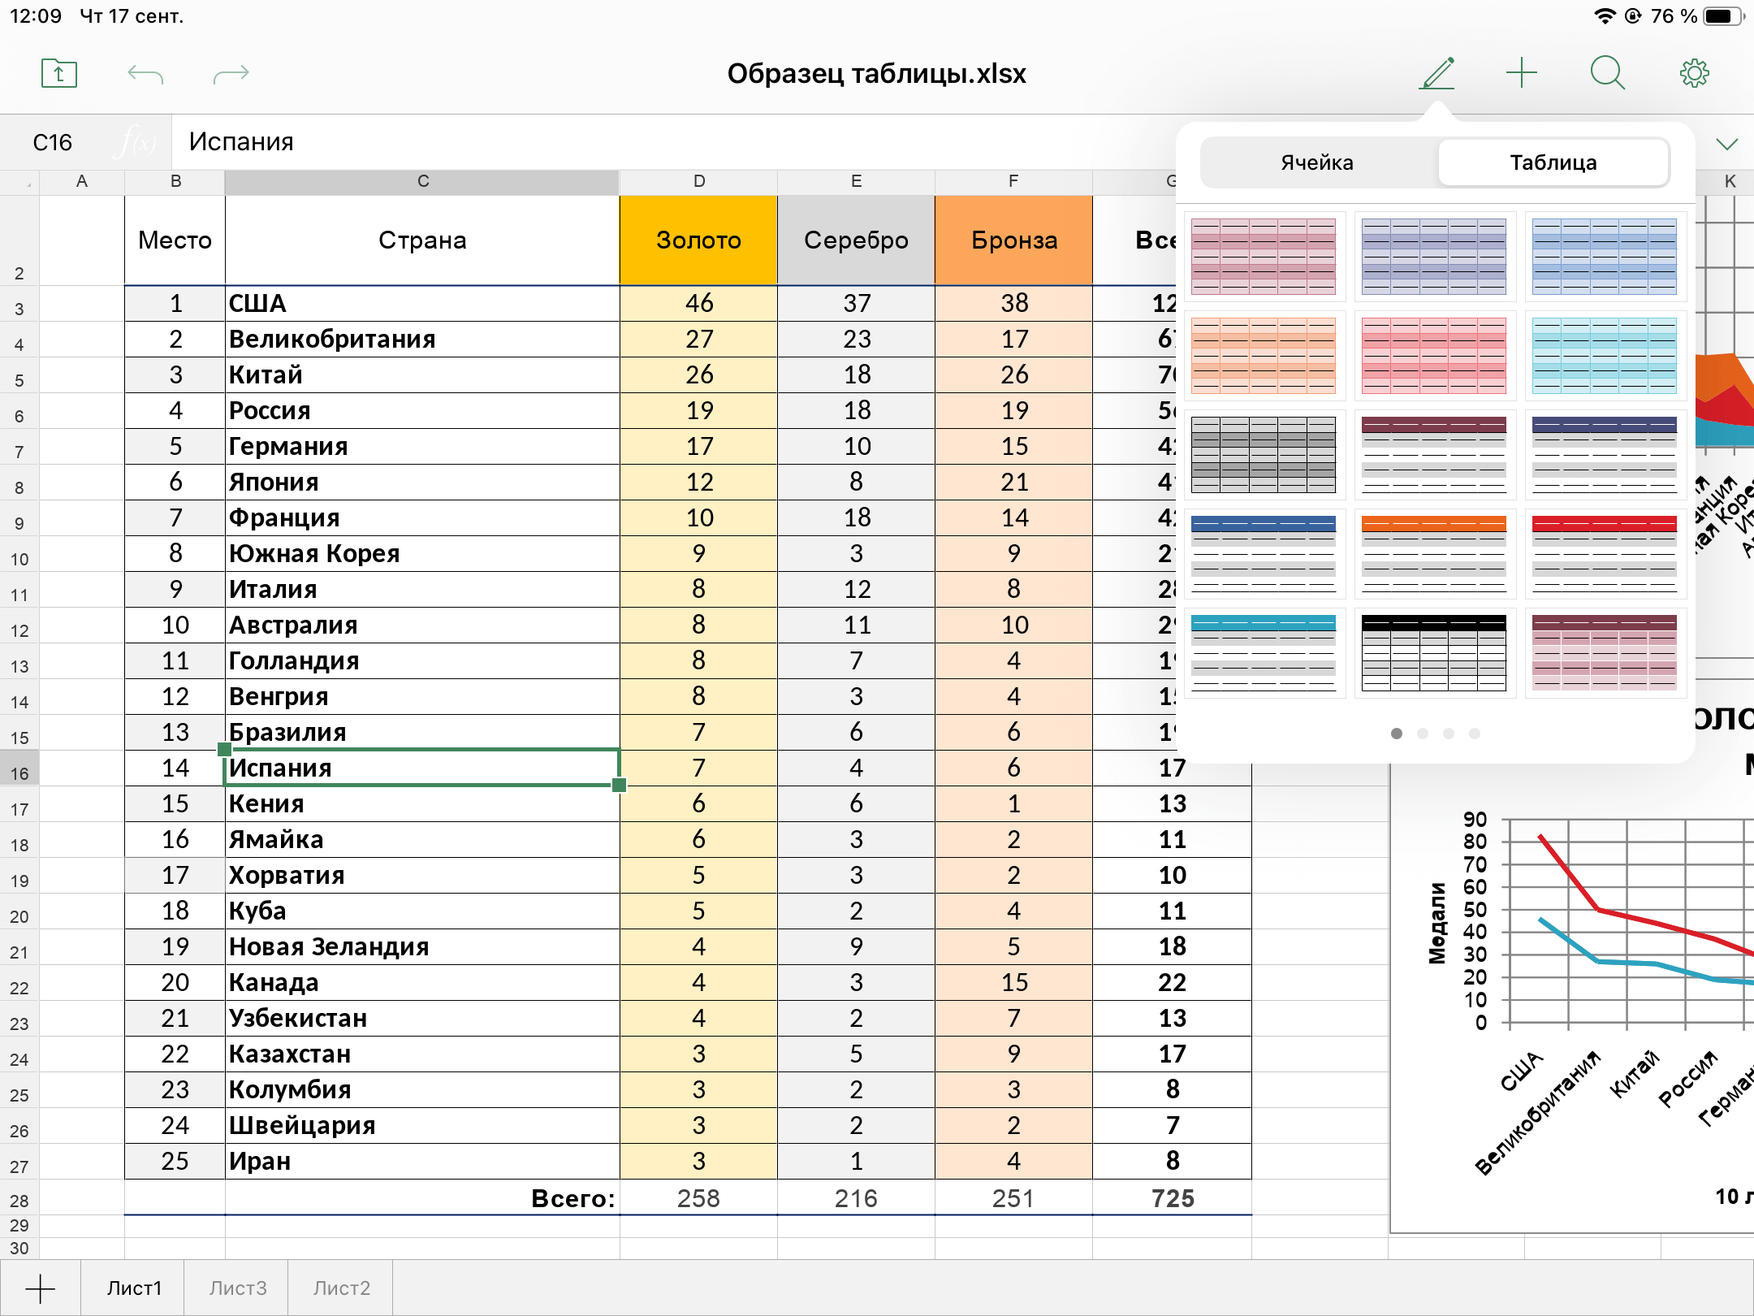Select cell containing США
The height and width of the screenshot is (1316, 1754).
click(x=422, y=304)
